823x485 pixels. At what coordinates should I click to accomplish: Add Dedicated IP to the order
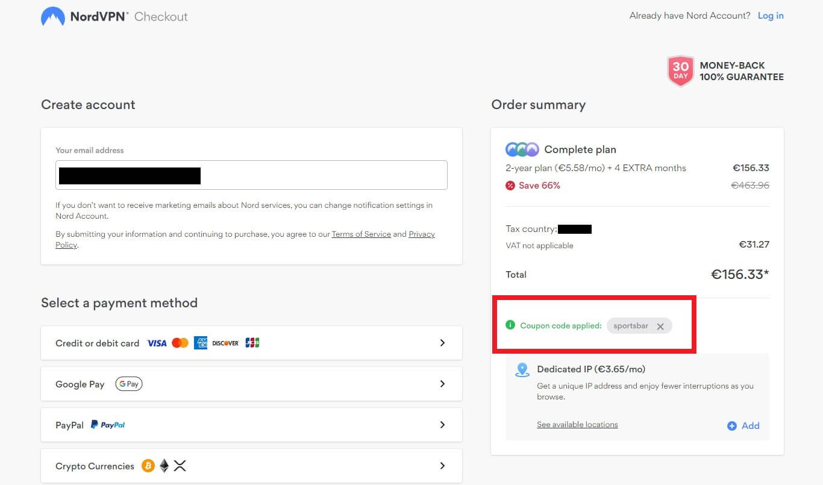pos(743,425)
